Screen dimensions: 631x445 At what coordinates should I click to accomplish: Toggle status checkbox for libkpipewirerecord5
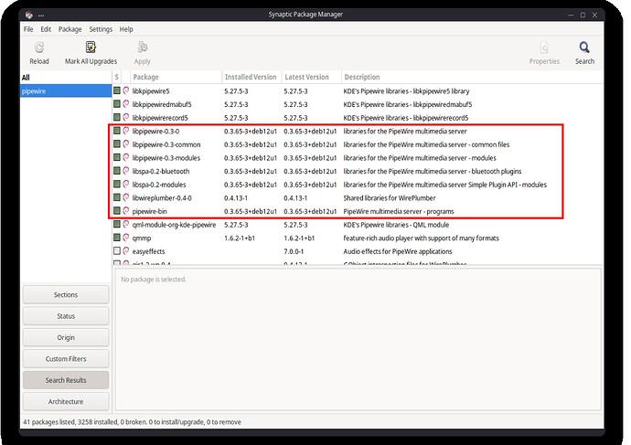[117, 117]
